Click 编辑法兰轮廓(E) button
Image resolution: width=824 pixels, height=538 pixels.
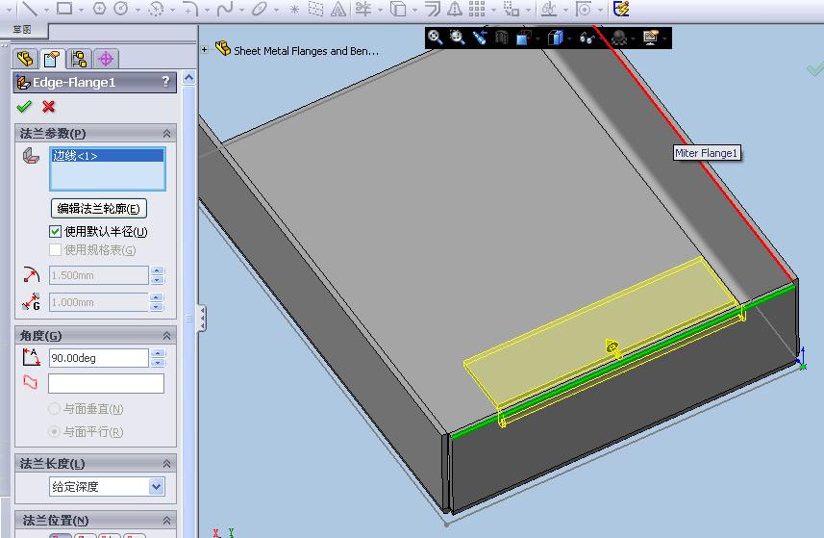pyautogui.click(x=99, y=208)
